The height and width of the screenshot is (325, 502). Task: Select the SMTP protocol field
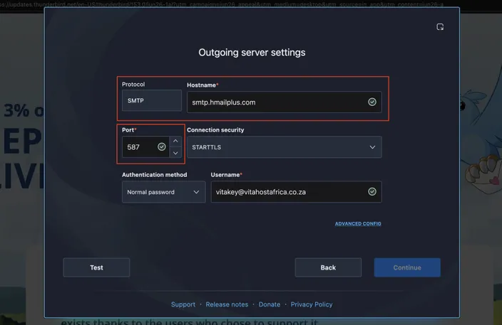pyautogui.click(x=152, y=100)
